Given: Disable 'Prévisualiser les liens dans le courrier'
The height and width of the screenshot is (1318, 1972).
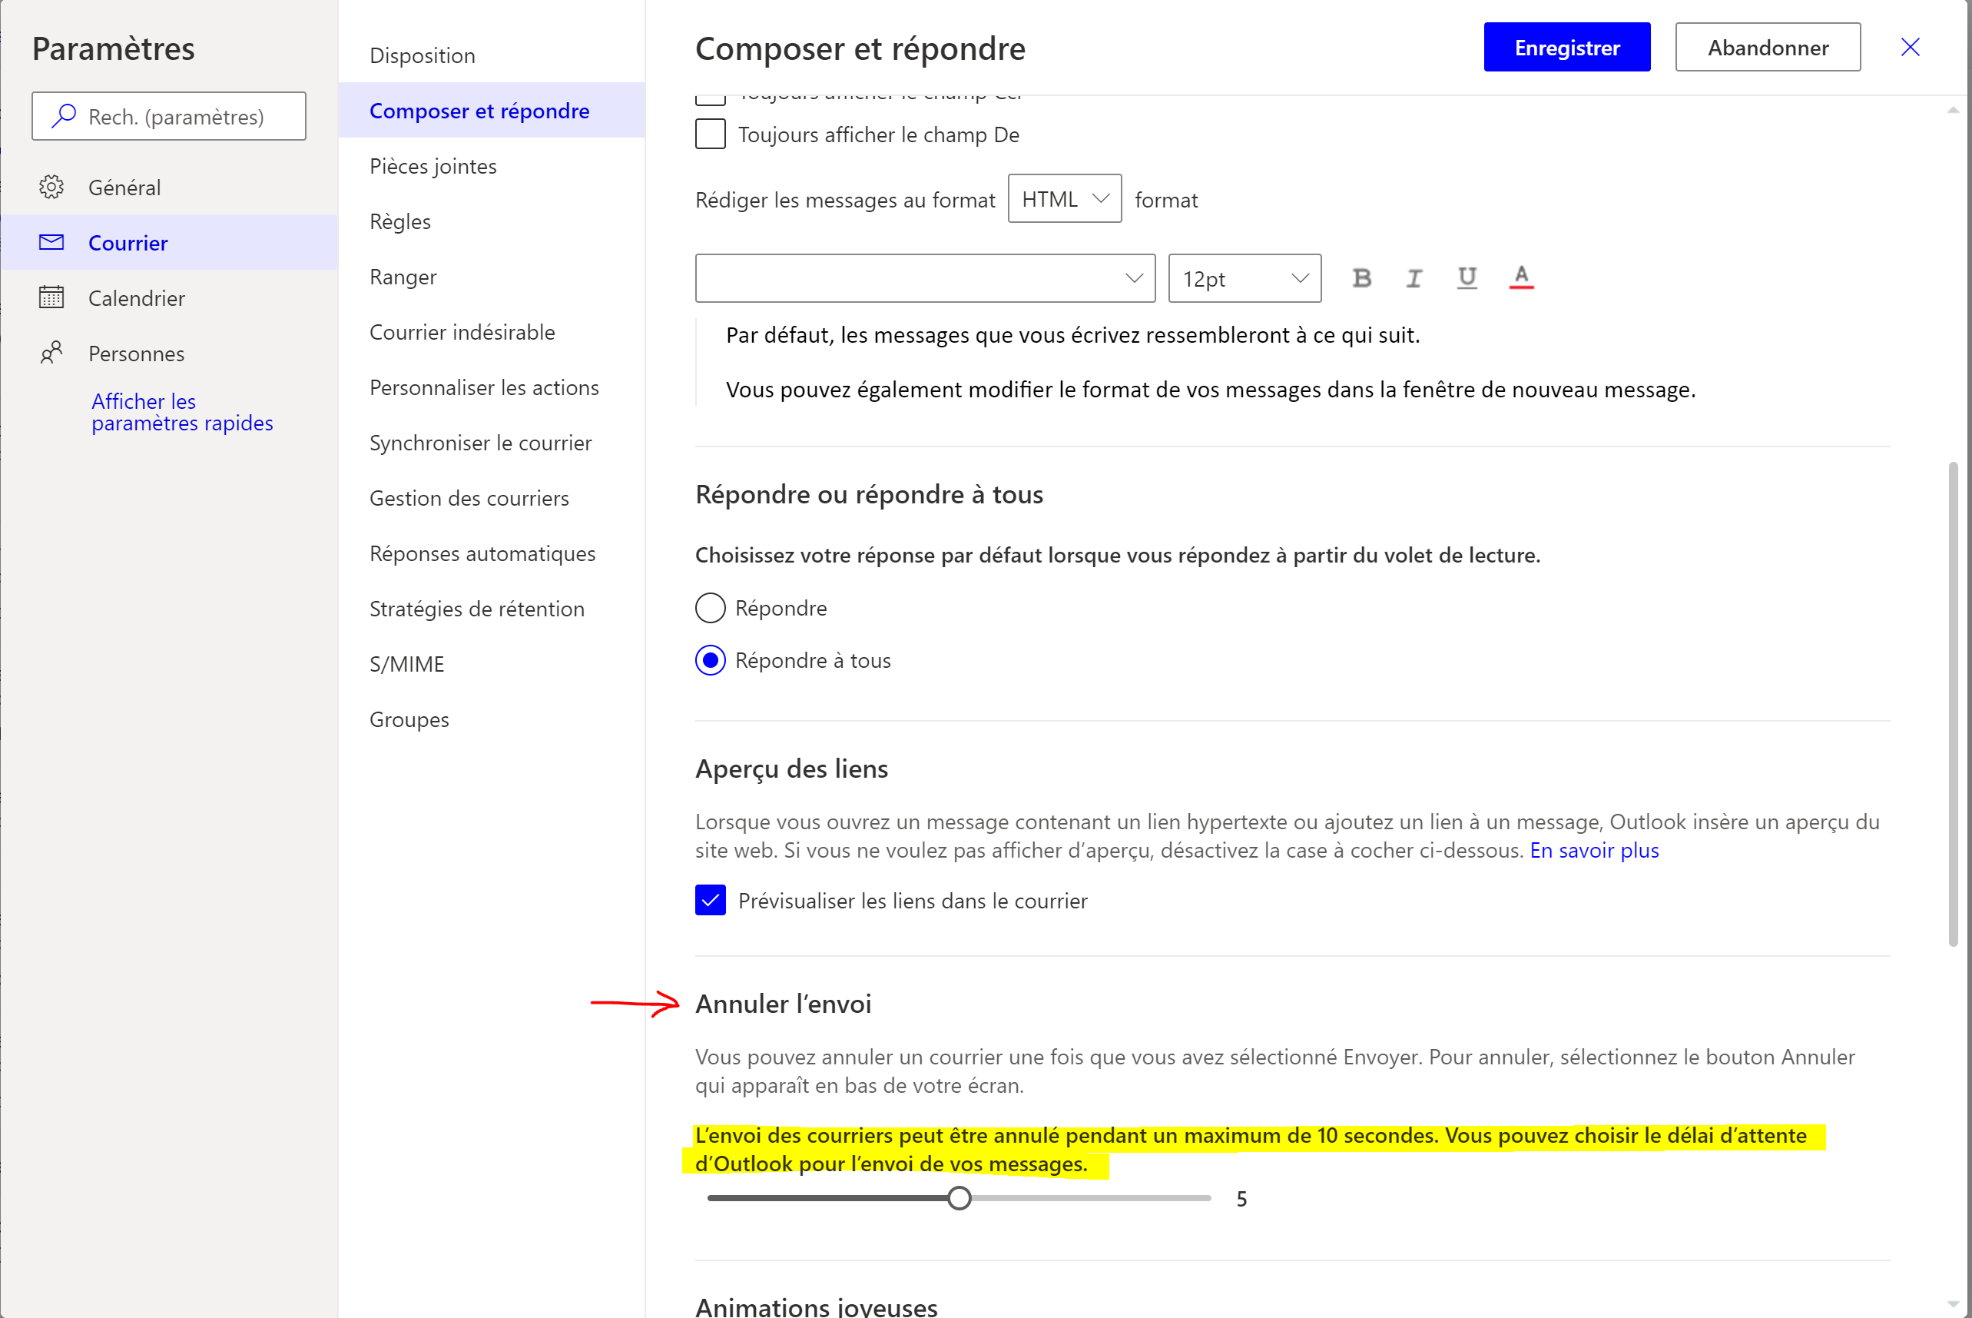Looking at the screenshot, I should coord(710,899).
